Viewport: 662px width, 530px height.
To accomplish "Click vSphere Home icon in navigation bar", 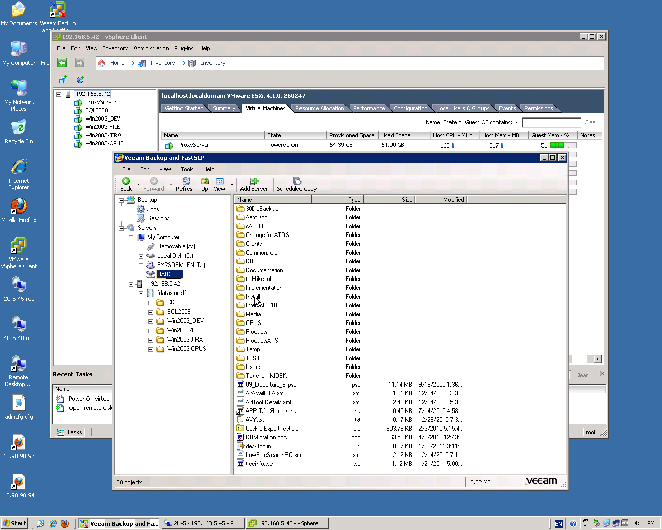I will (101, 63).
